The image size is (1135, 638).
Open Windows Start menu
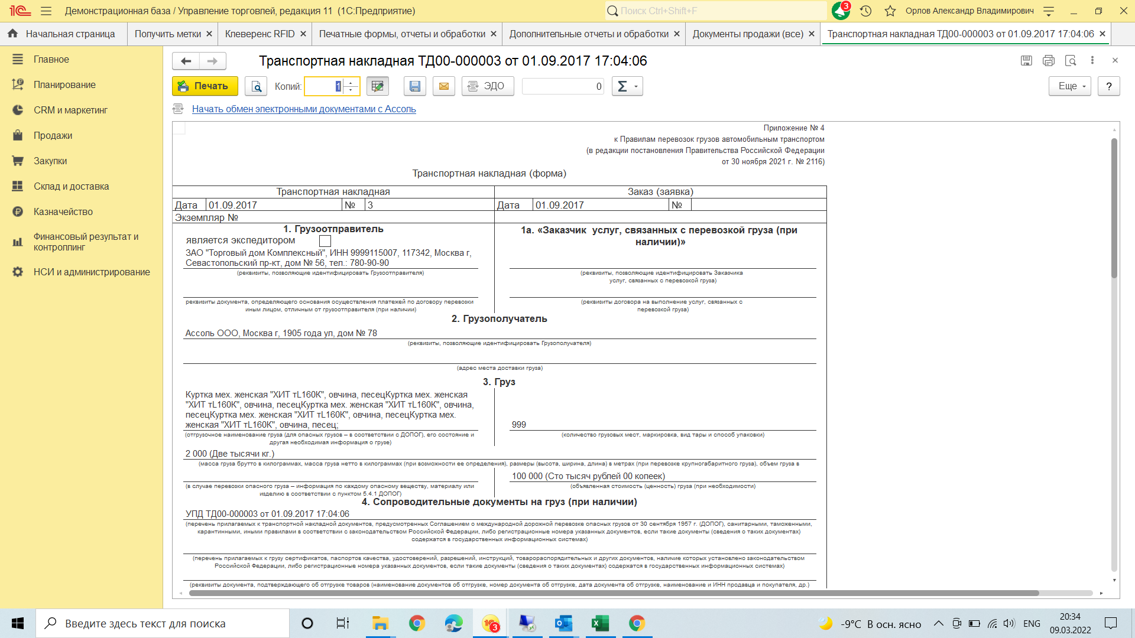18,623
